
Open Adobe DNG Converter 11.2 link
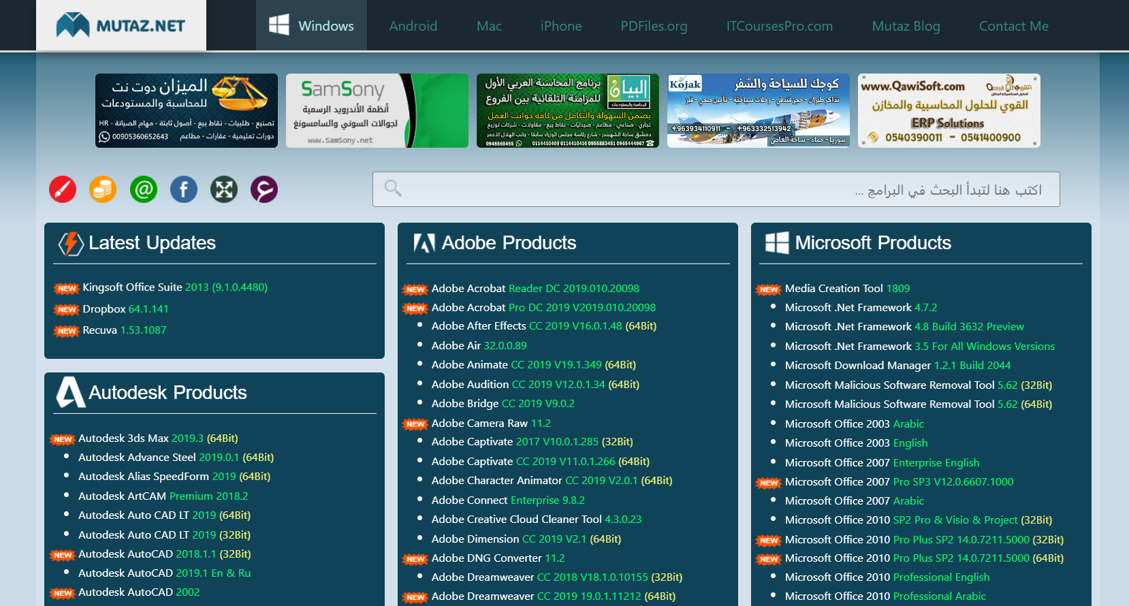tap(498, 558)
